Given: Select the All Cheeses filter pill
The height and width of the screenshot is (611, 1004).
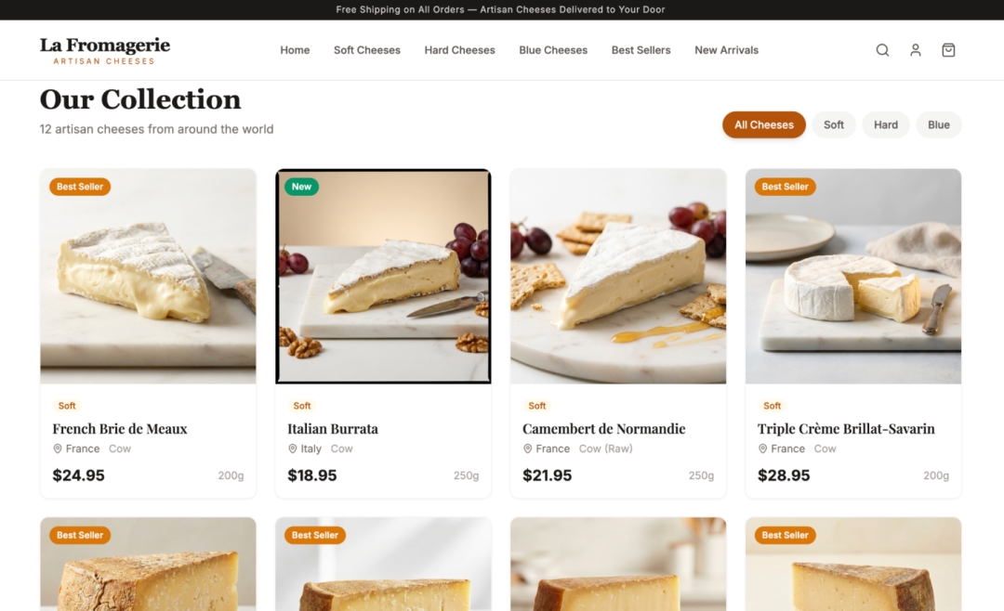Looking at the screenshot, I should click(764, 124).
